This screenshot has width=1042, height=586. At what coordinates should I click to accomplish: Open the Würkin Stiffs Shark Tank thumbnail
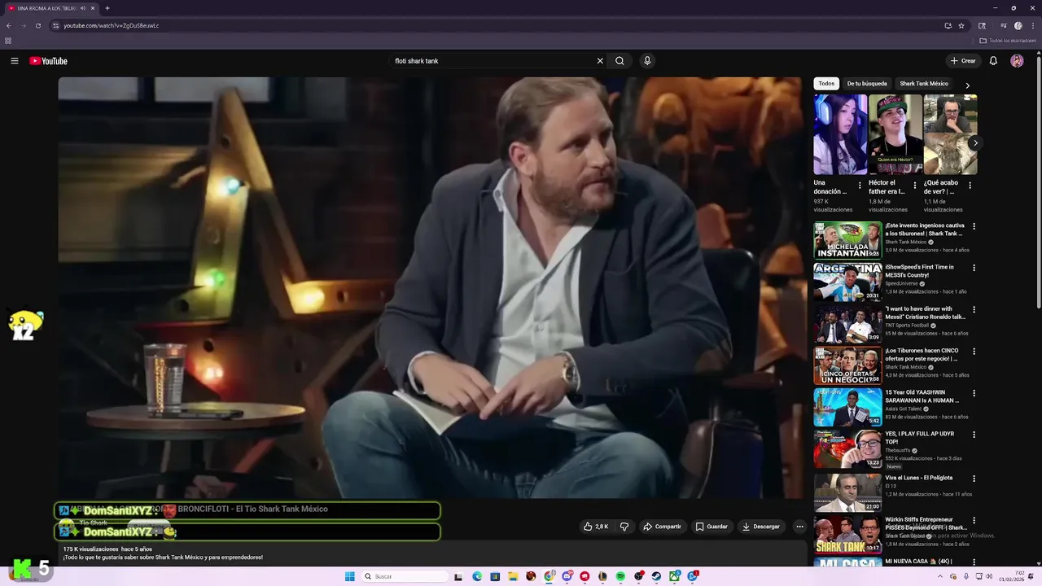[x=847, y=534]
